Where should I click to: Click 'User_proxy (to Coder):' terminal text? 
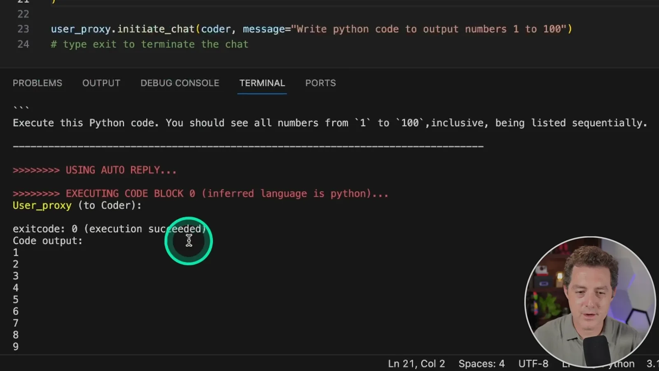[x=77, y=205]
